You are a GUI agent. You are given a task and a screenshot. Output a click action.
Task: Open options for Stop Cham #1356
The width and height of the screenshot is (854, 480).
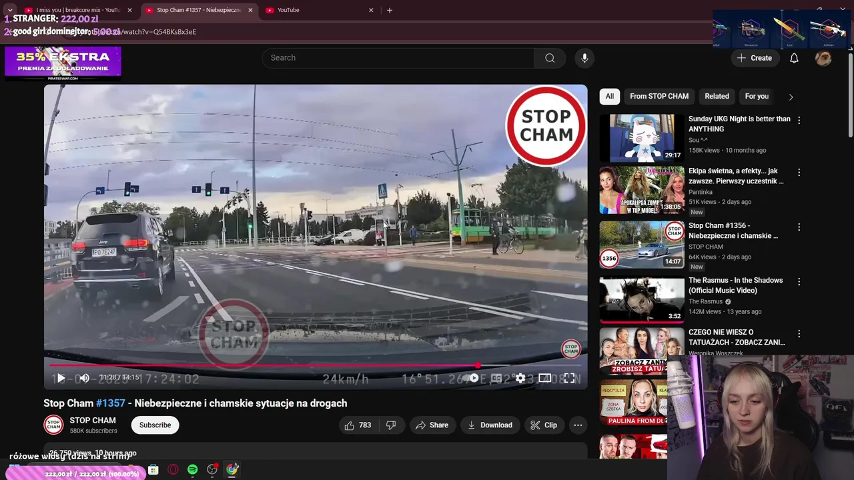point(799,227)
